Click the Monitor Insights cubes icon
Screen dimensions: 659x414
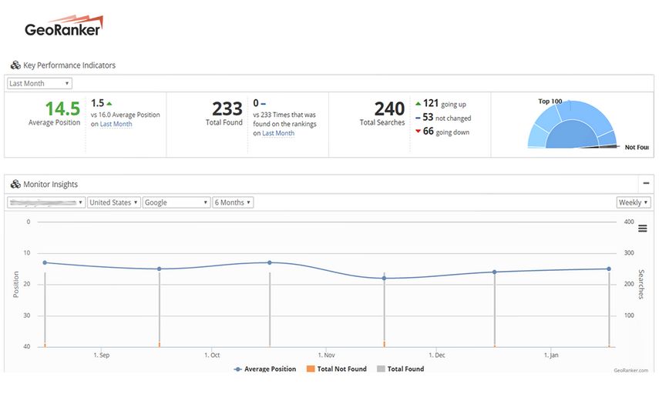15,184
